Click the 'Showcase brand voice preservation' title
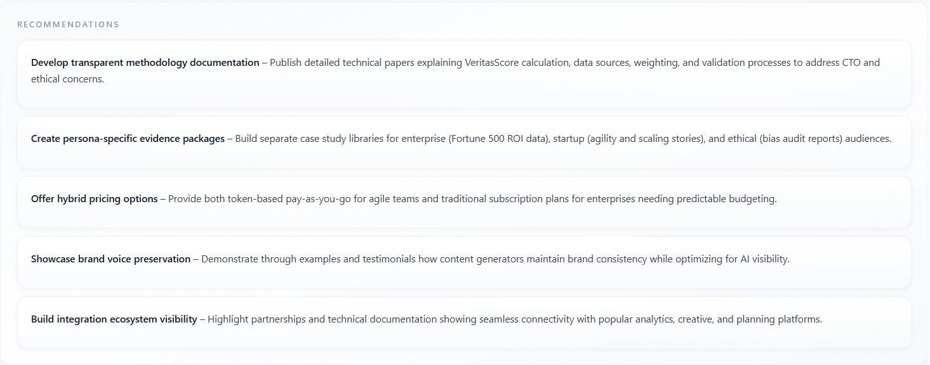 click(x=110, y=259)
